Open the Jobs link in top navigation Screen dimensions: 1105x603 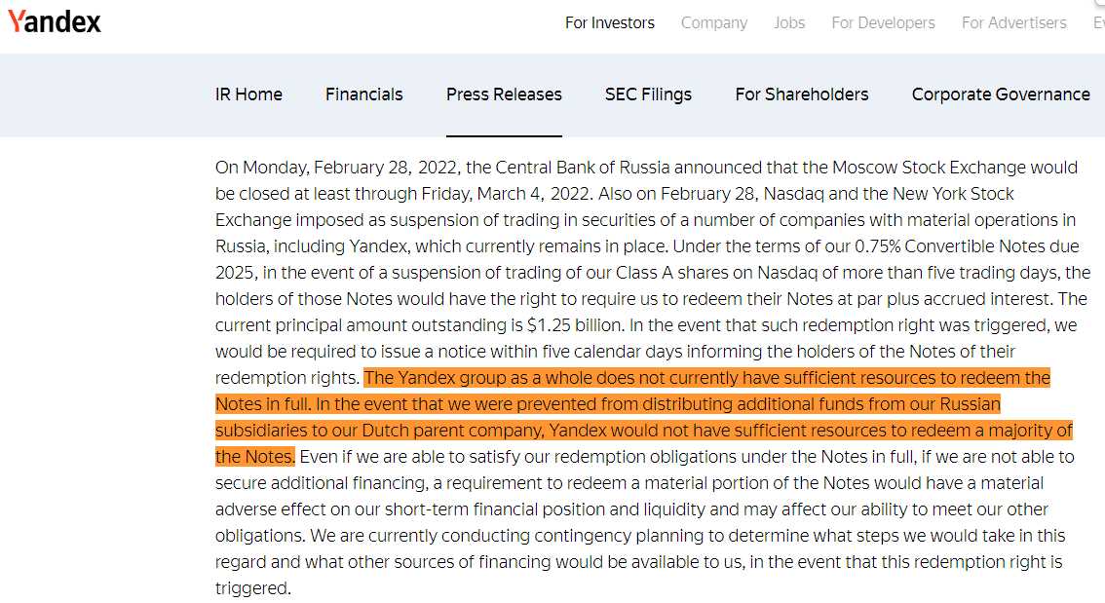[x=788, y=23]
